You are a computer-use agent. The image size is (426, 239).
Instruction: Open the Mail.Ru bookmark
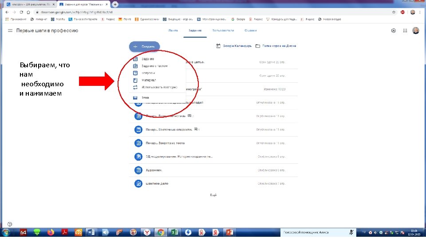(58, 19)
